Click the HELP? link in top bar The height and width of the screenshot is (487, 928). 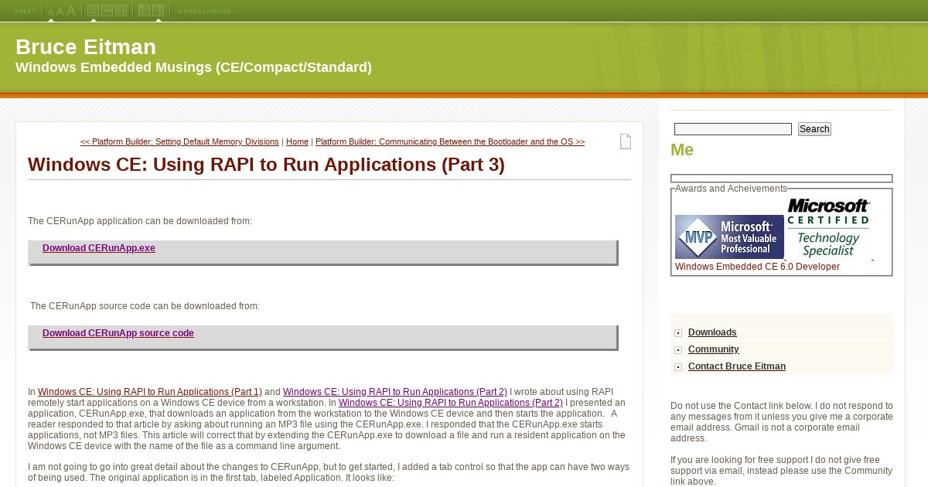25,11
